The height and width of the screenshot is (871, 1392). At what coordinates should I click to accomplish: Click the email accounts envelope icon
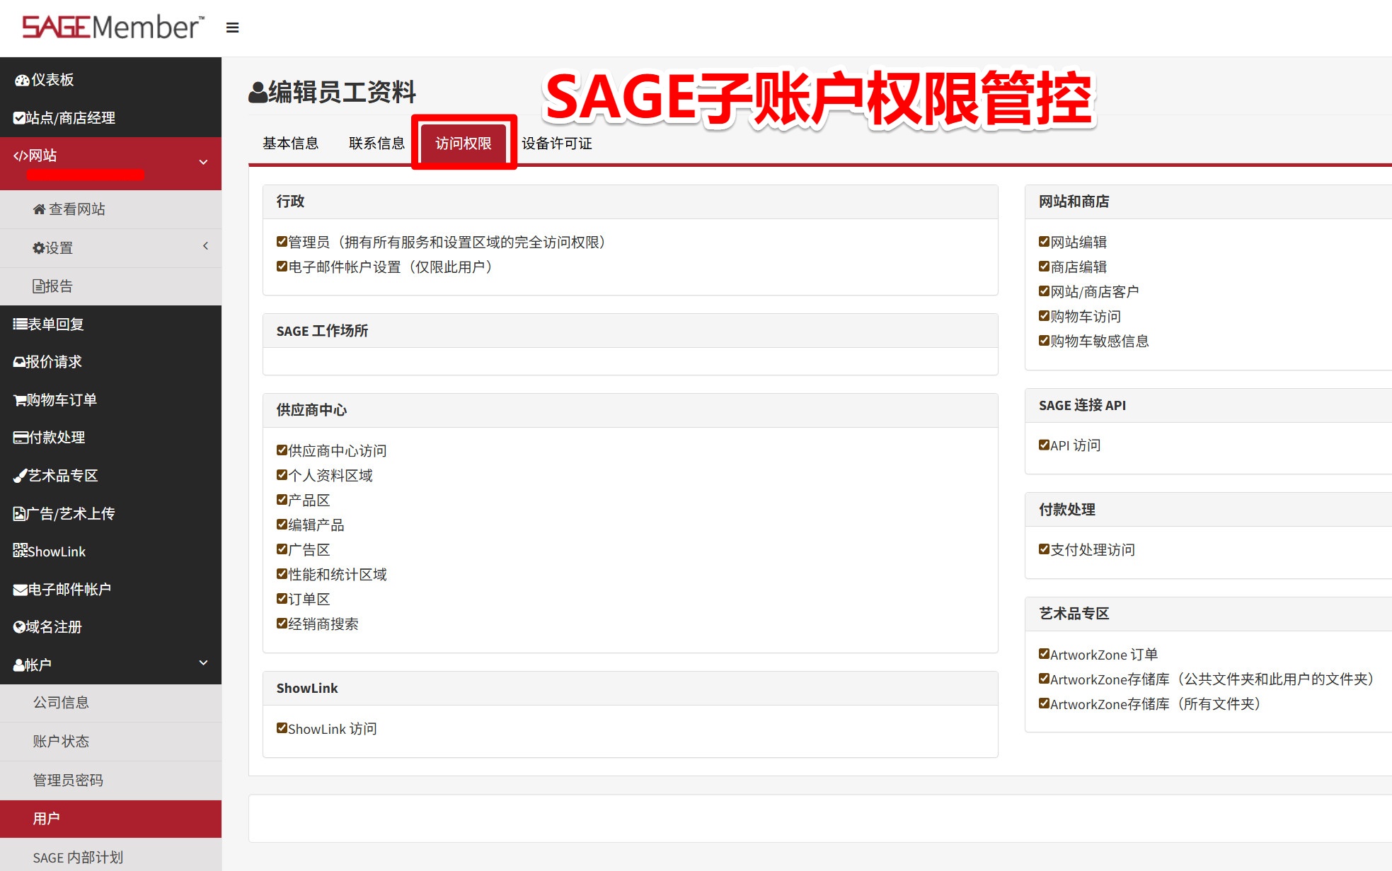[21, 590]
